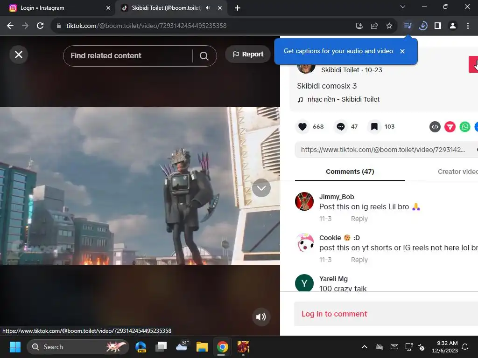Open the weather widget on taskbar
Screen dimensions: 478x358
[x=182, y=347]
